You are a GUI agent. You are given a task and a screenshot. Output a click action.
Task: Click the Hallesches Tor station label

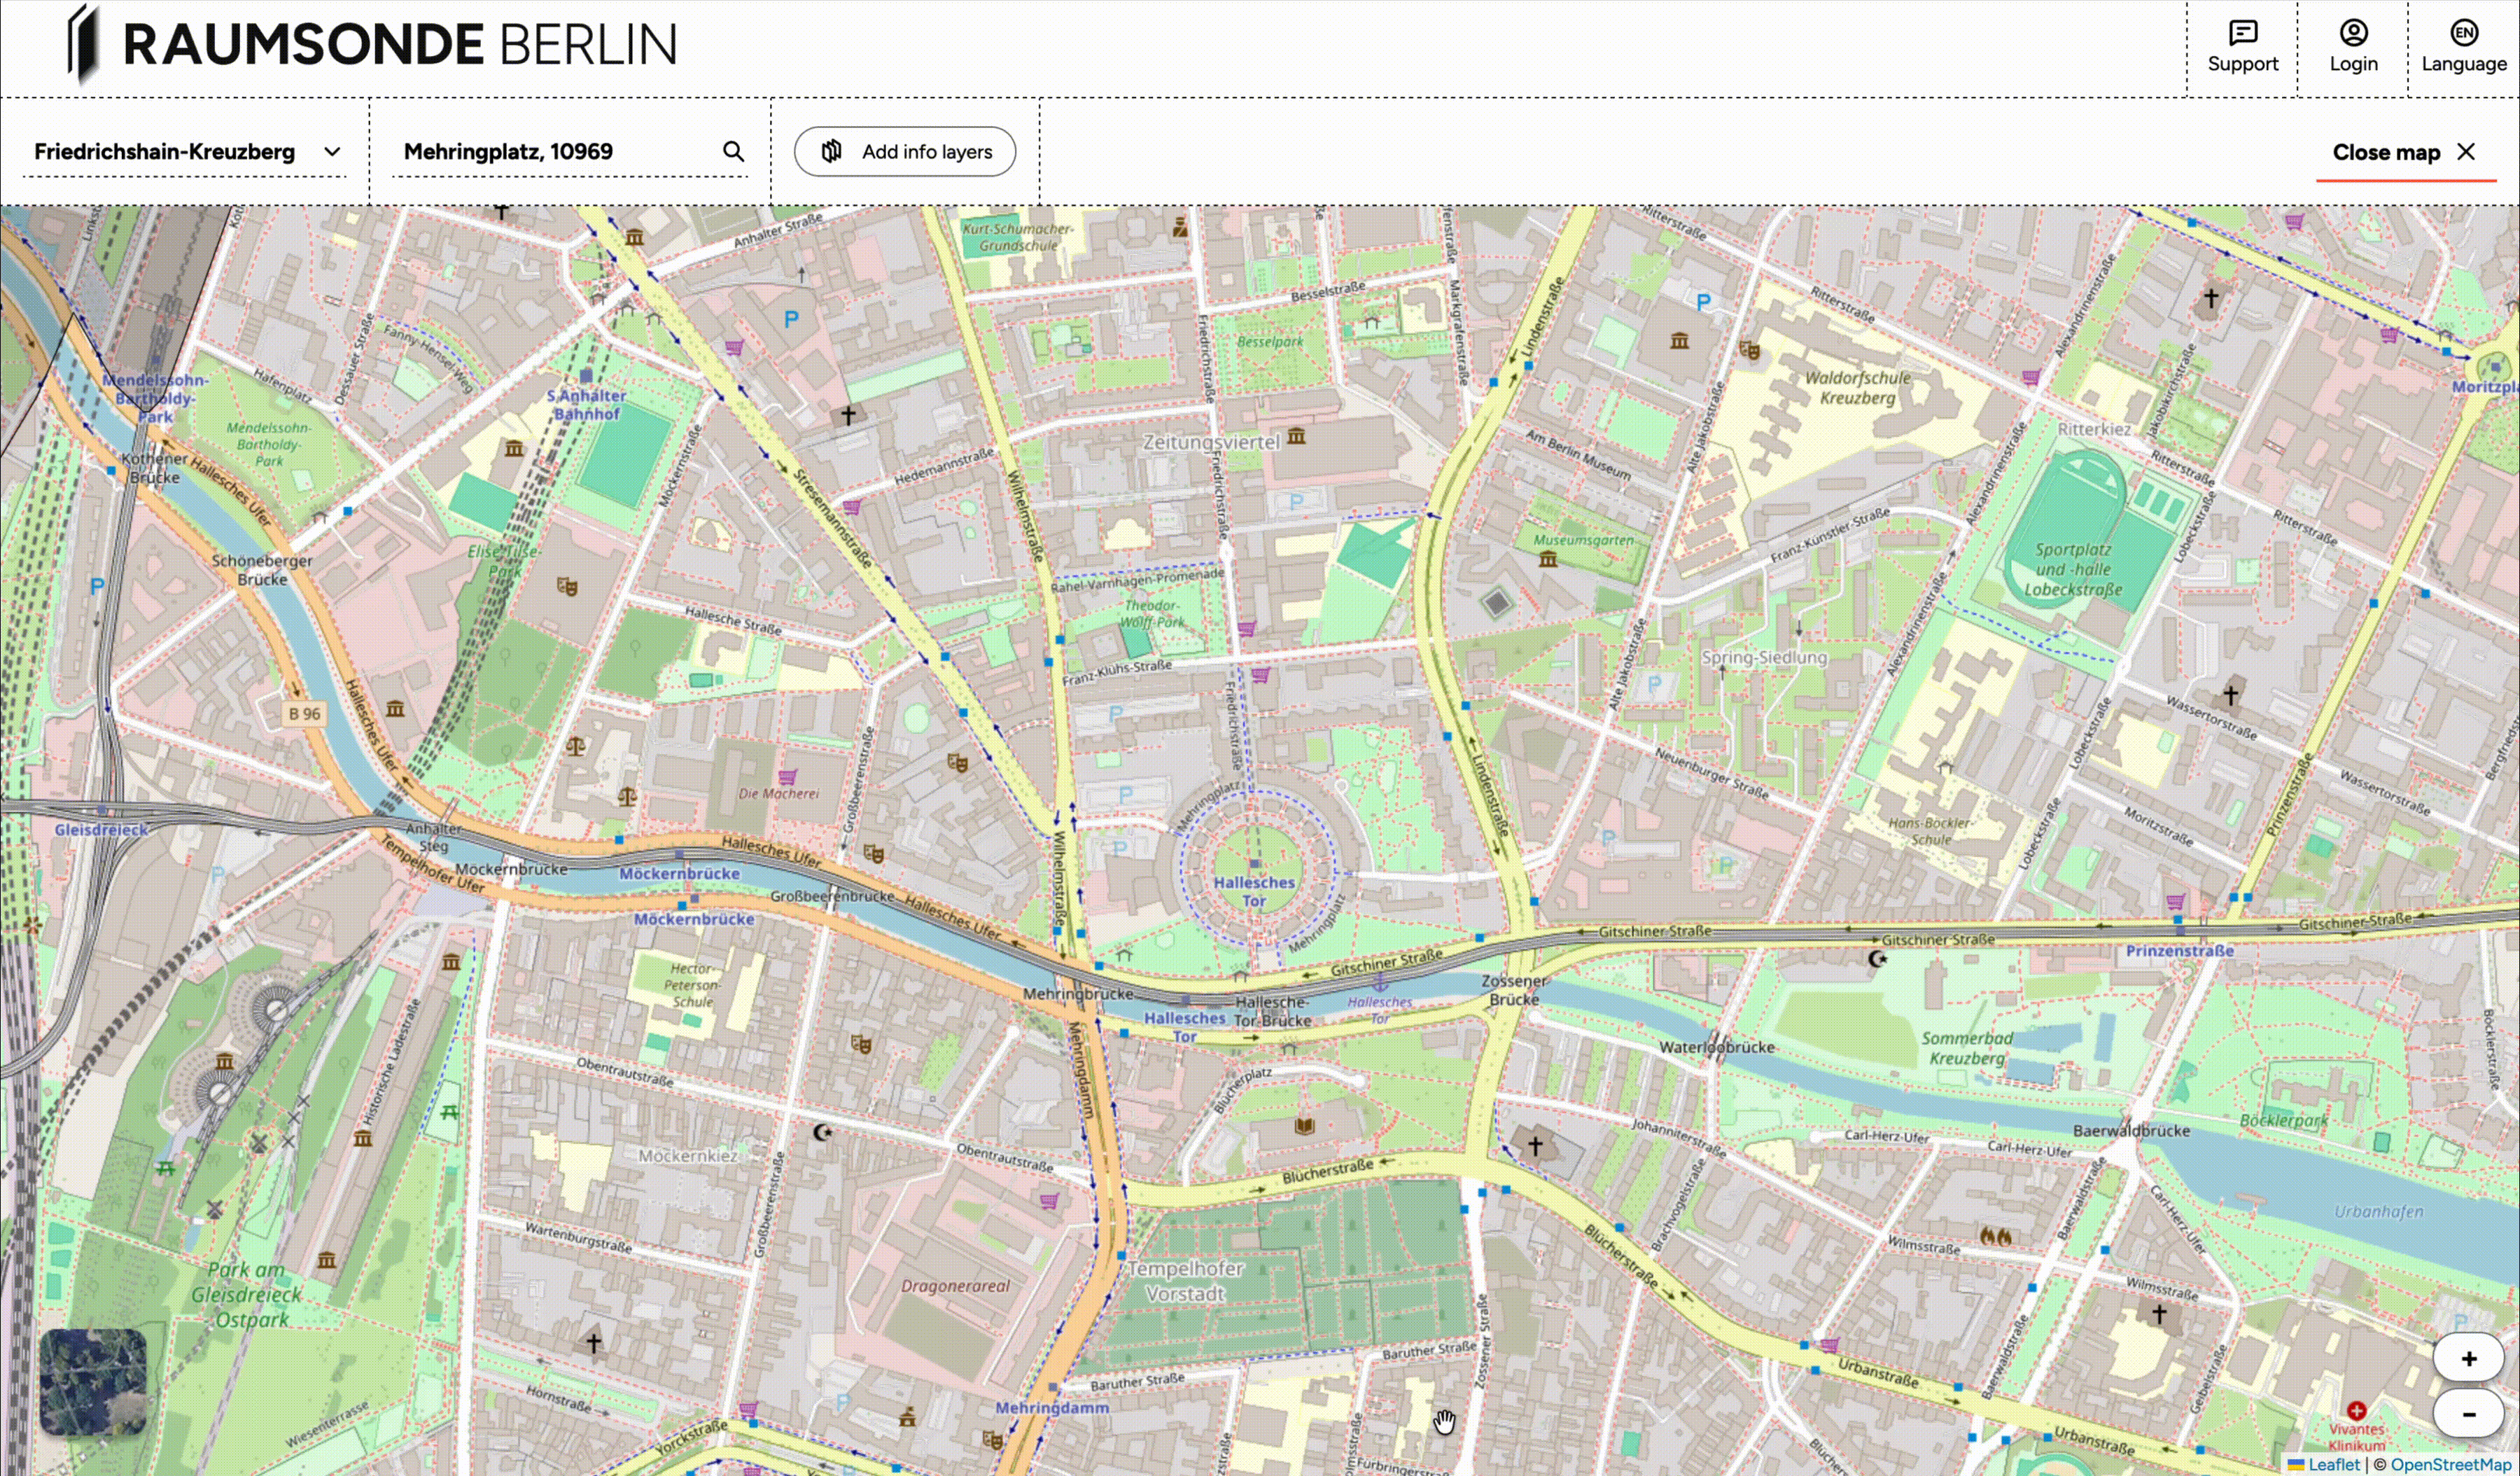[1253, 890]
